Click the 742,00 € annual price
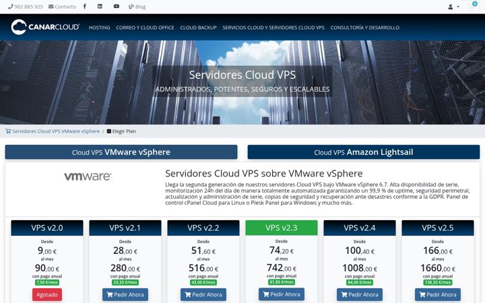Screen dimensions: 485x303 point(282,268)
